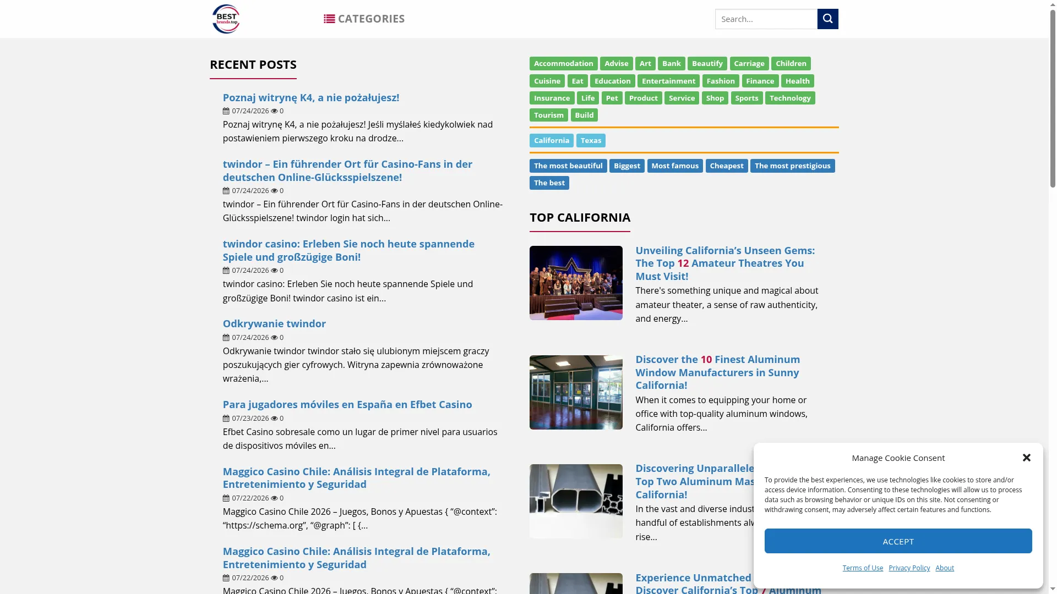
Task: Select the Pet category tag
Action: (x=612, y=98)
